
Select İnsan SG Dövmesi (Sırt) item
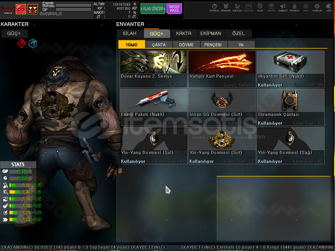pos(222,107)
